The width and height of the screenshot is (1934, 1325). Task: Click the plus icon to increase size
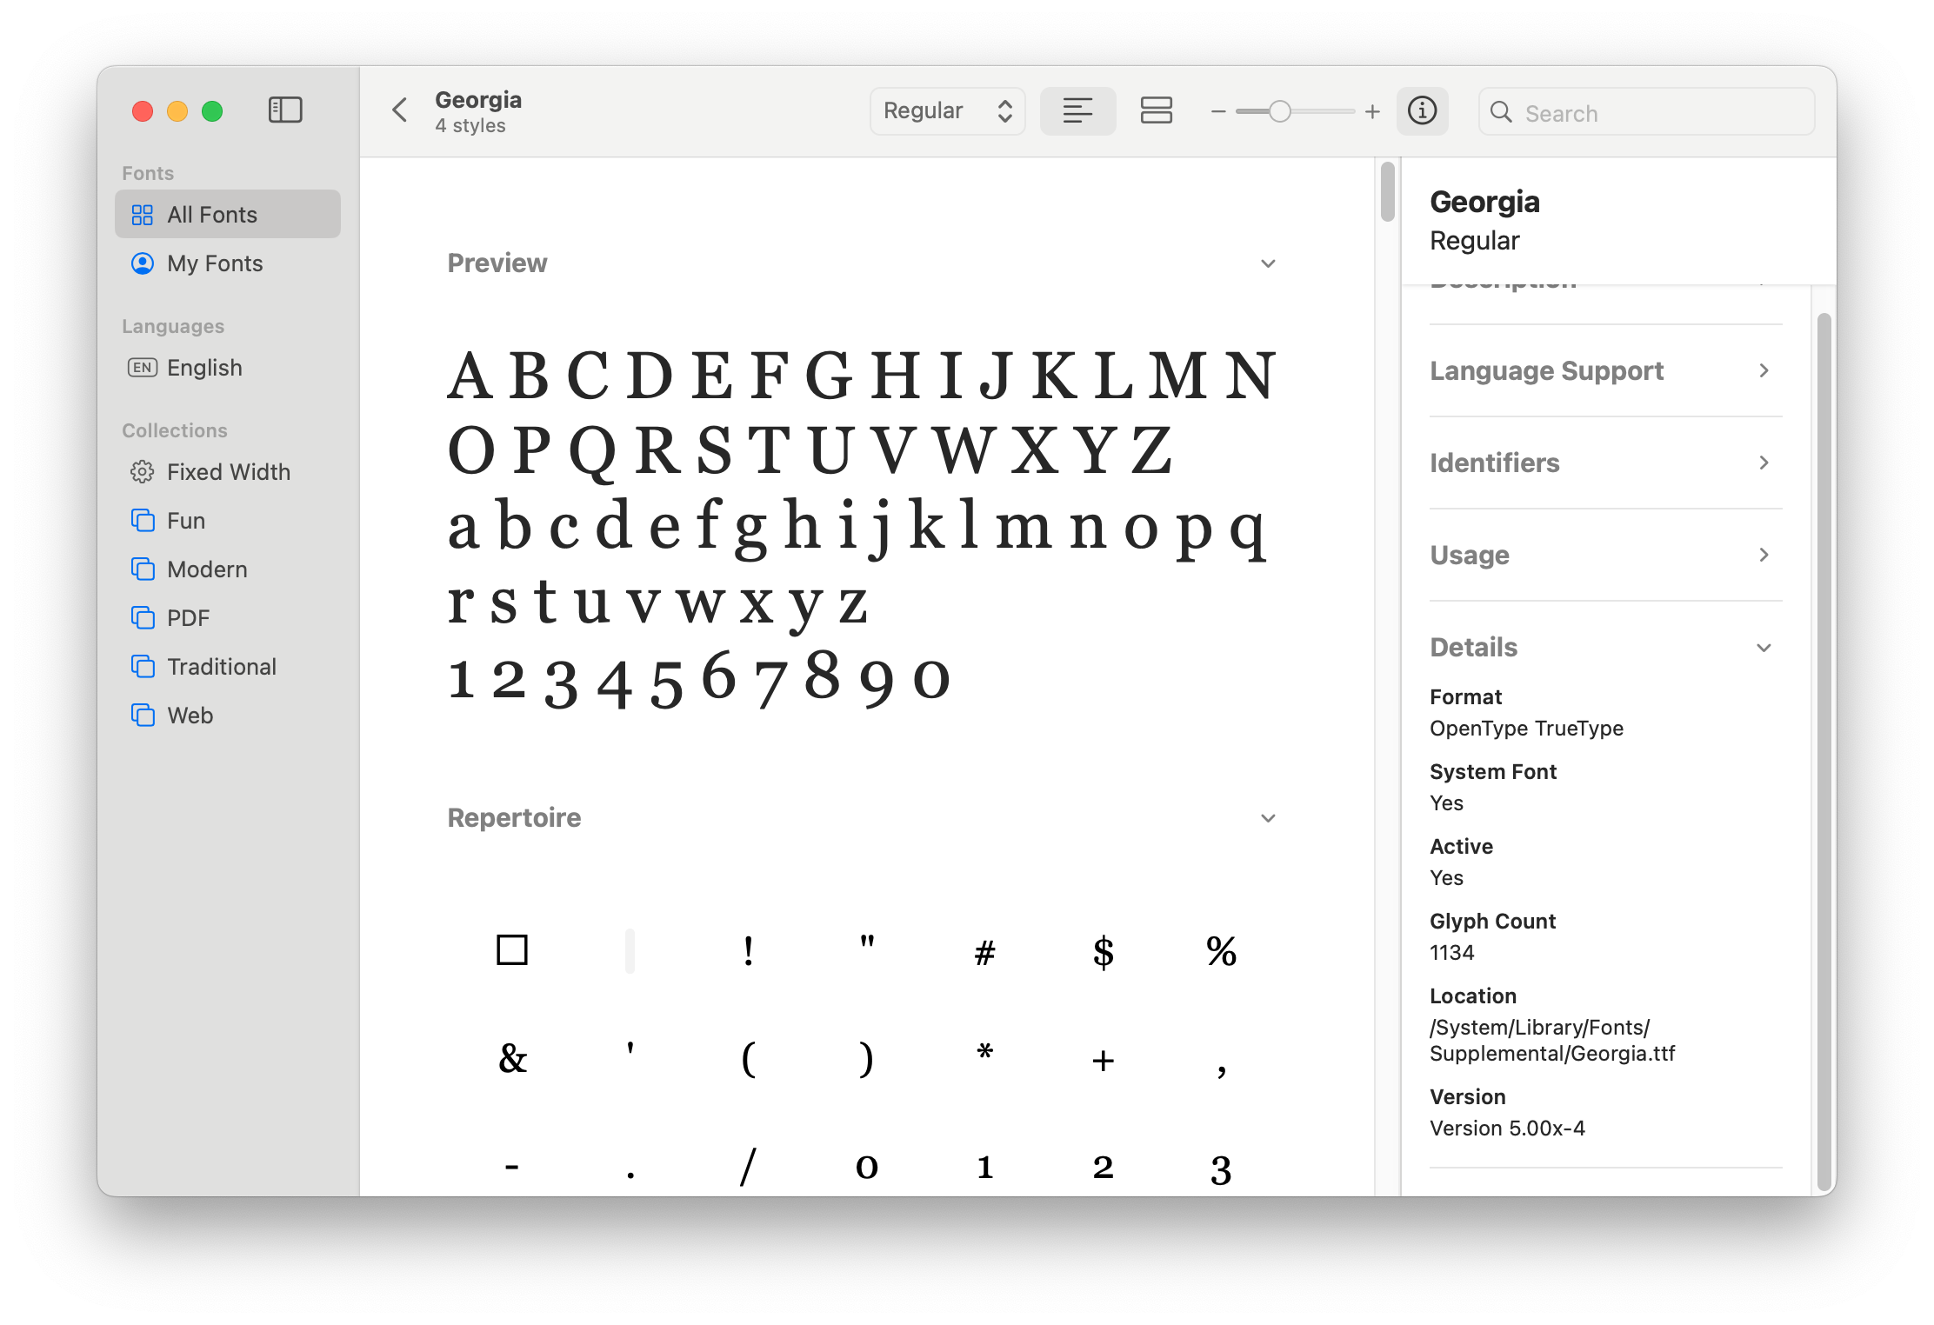[x=1372, y=111]
